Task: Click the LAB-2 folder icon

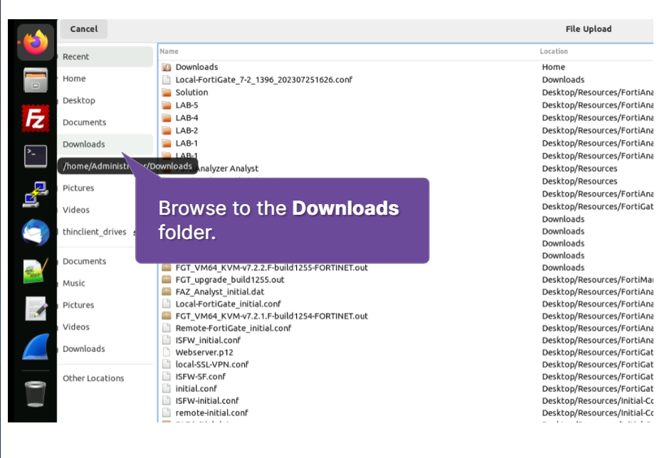Action: coord(167,130)
